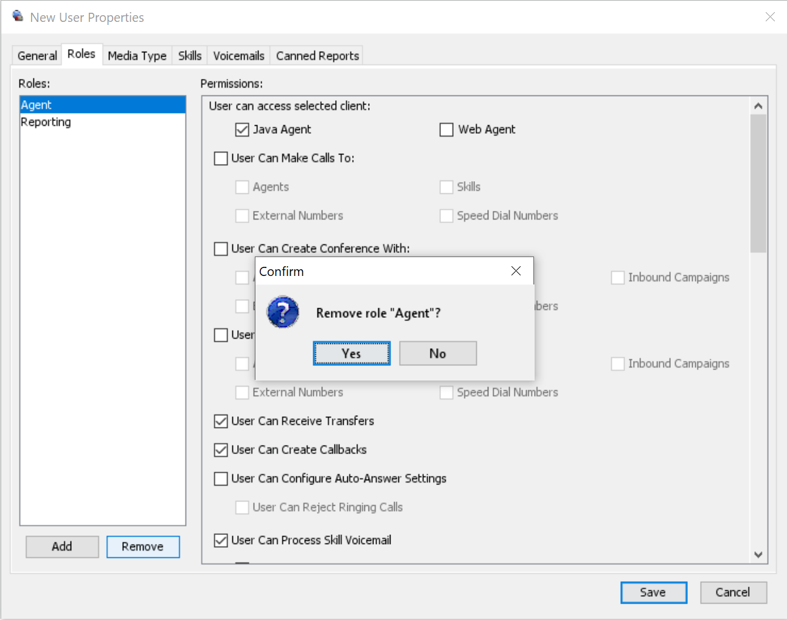Click the question mark icon in Confirm dialog
The height and width of the screenshot is (620, 787).
pos(283,312)
